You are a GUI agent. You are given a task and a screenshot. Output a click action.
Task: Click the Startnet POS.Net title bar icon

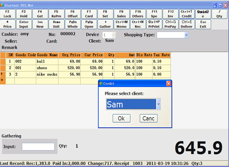click(x=2, y=5)
